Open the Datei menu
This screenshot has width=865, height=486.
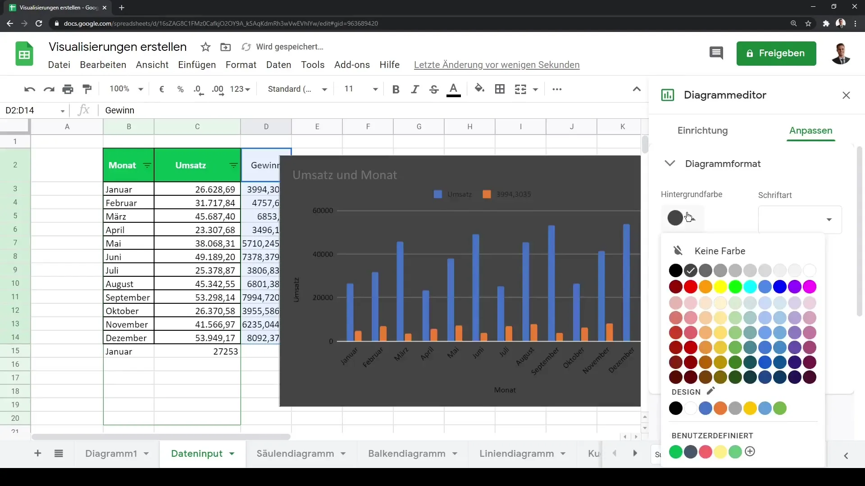tap(59, 65)
